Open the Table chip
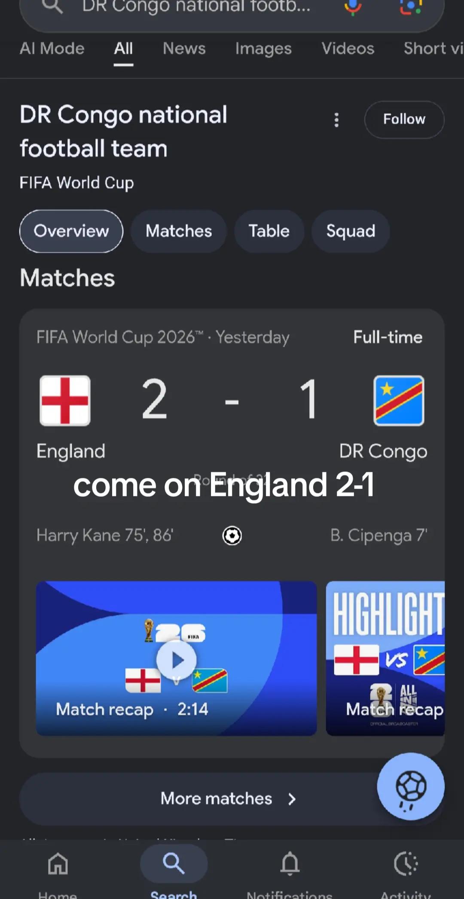The image size is (464, 899). [x=269, y=231]
